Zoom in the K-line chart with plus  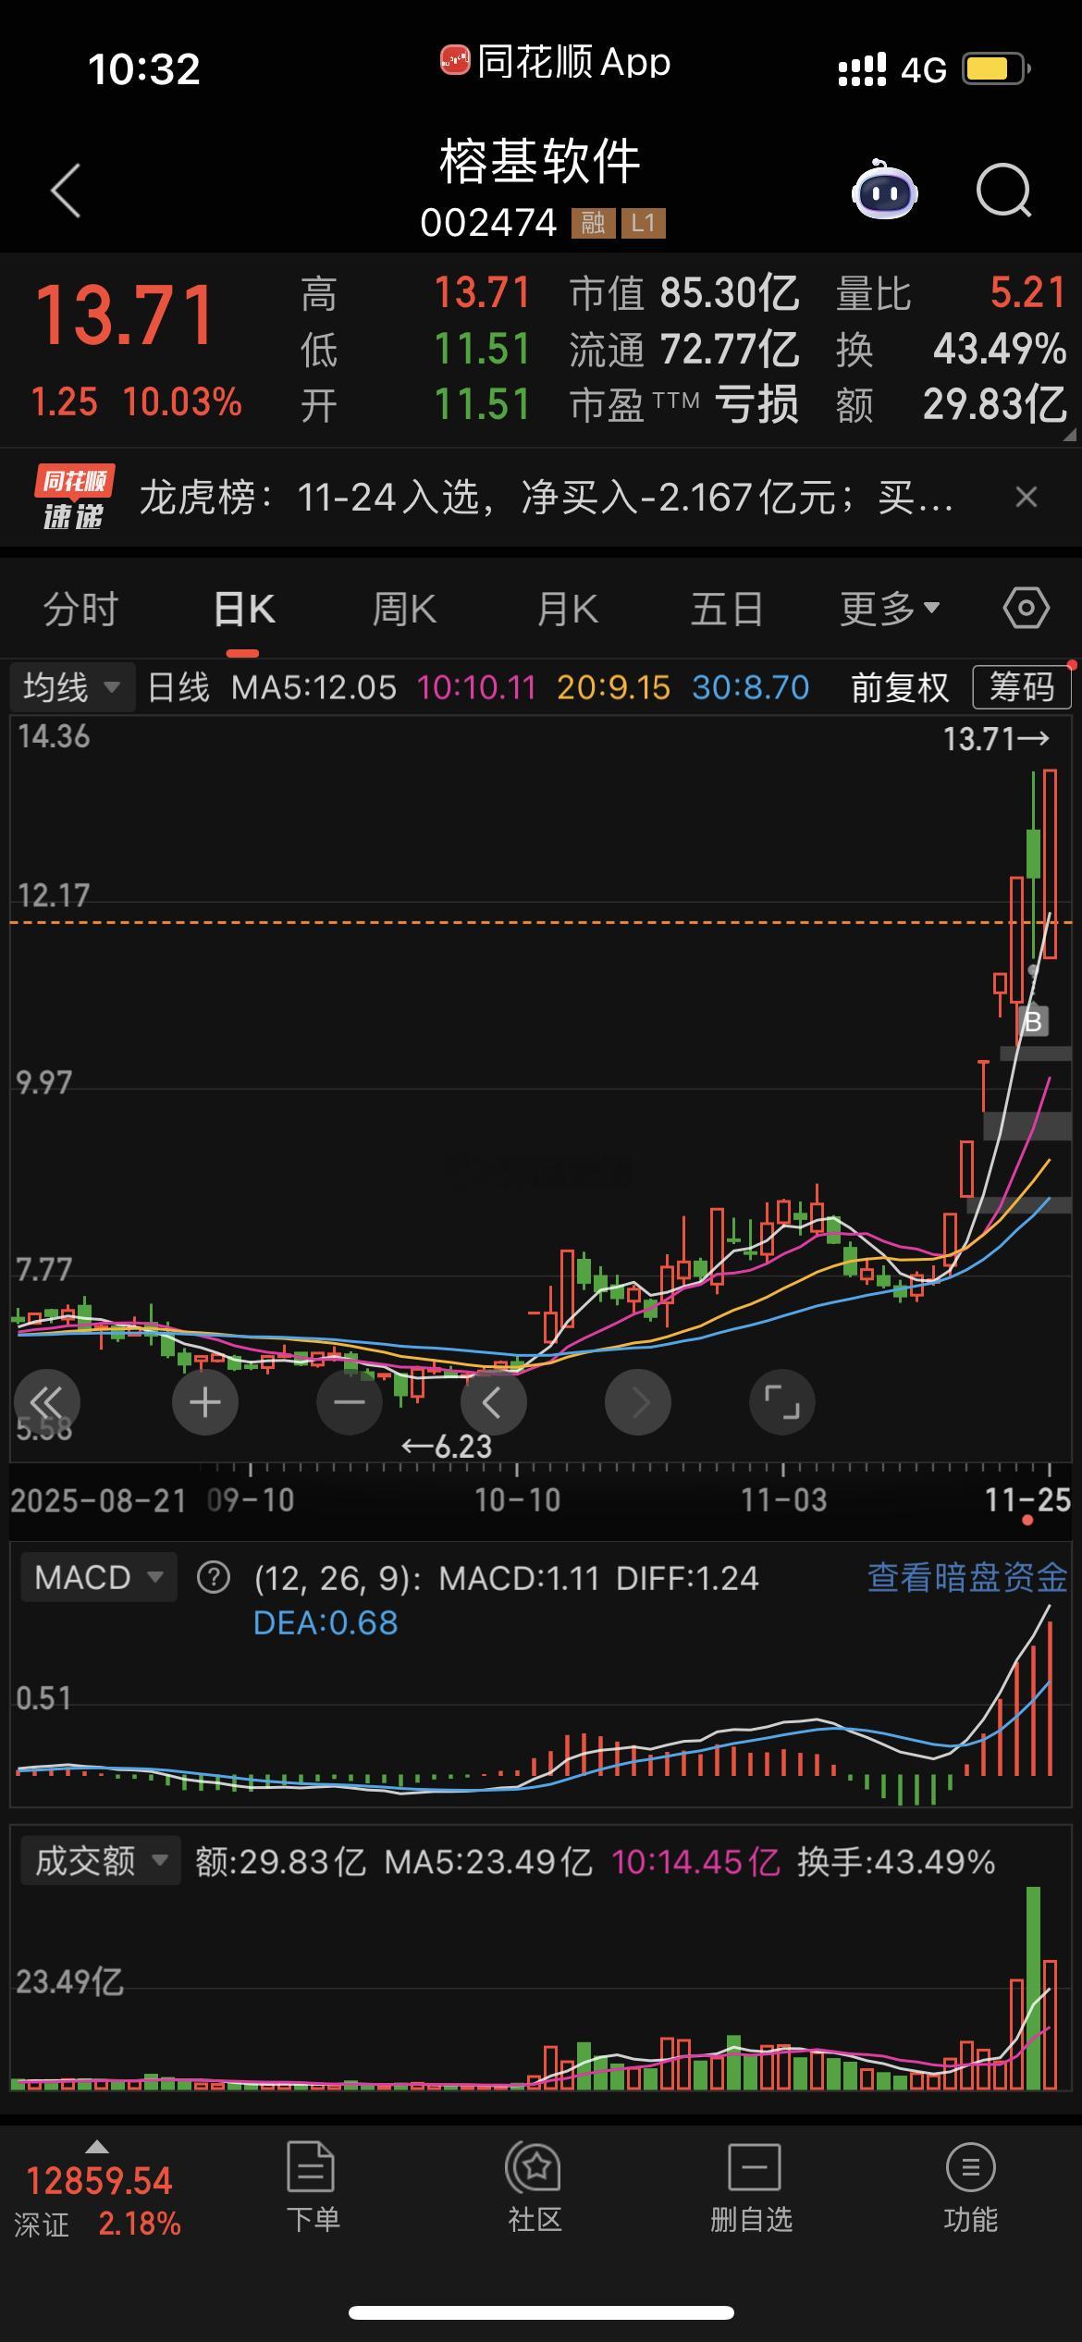[205, 1402]
